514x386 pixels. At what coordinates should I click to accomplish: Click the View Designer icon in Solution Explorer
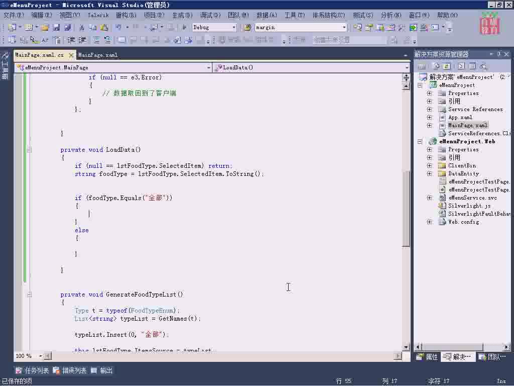click(x=472, y=66)
